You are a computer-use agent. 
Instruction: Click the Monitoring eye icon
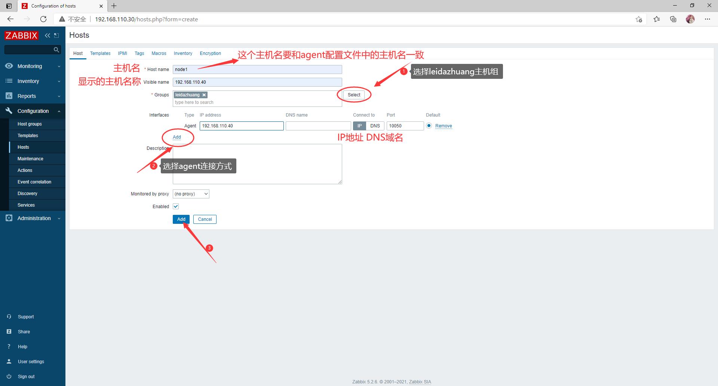click(9, 66)
